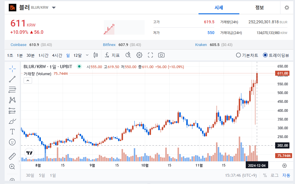This screenshot has height=184, width=295.
Task: Open candlestick chart style selector
Action: coord(96,55)
